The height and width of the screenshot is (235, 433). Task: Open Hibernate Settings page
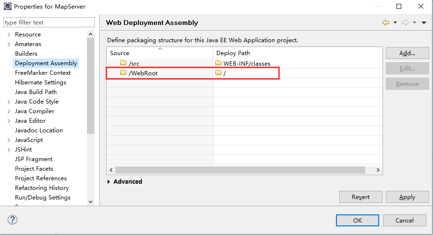point(40,82)
